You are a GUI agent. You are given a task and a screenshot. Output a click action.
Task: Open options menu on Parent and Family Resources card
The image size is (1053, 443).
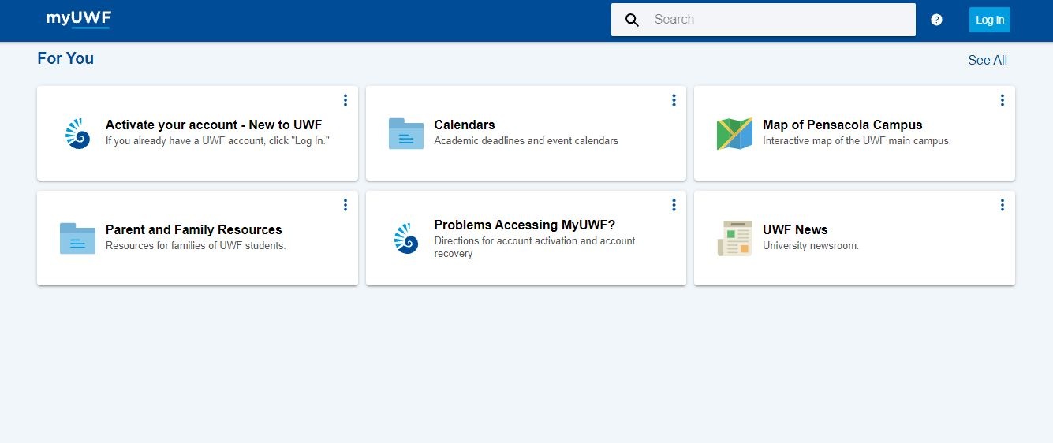[345, 205]
